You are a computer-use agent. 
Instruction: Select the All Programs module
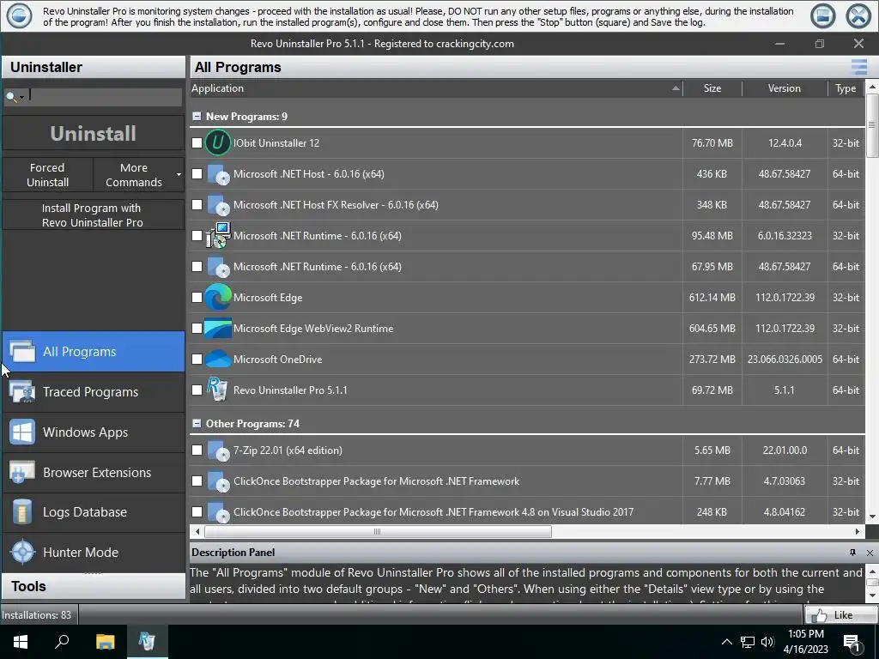pos(94,351)
